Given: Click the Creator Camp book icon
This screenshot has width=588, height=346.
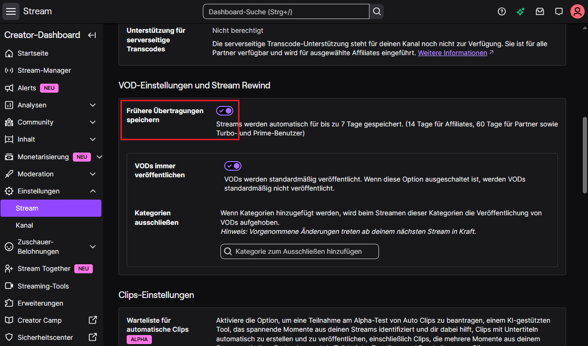Looking at the screenshot, I should point(9,320).
